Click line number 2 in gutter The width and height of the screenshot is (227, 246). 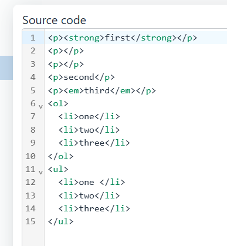(33, 51)
